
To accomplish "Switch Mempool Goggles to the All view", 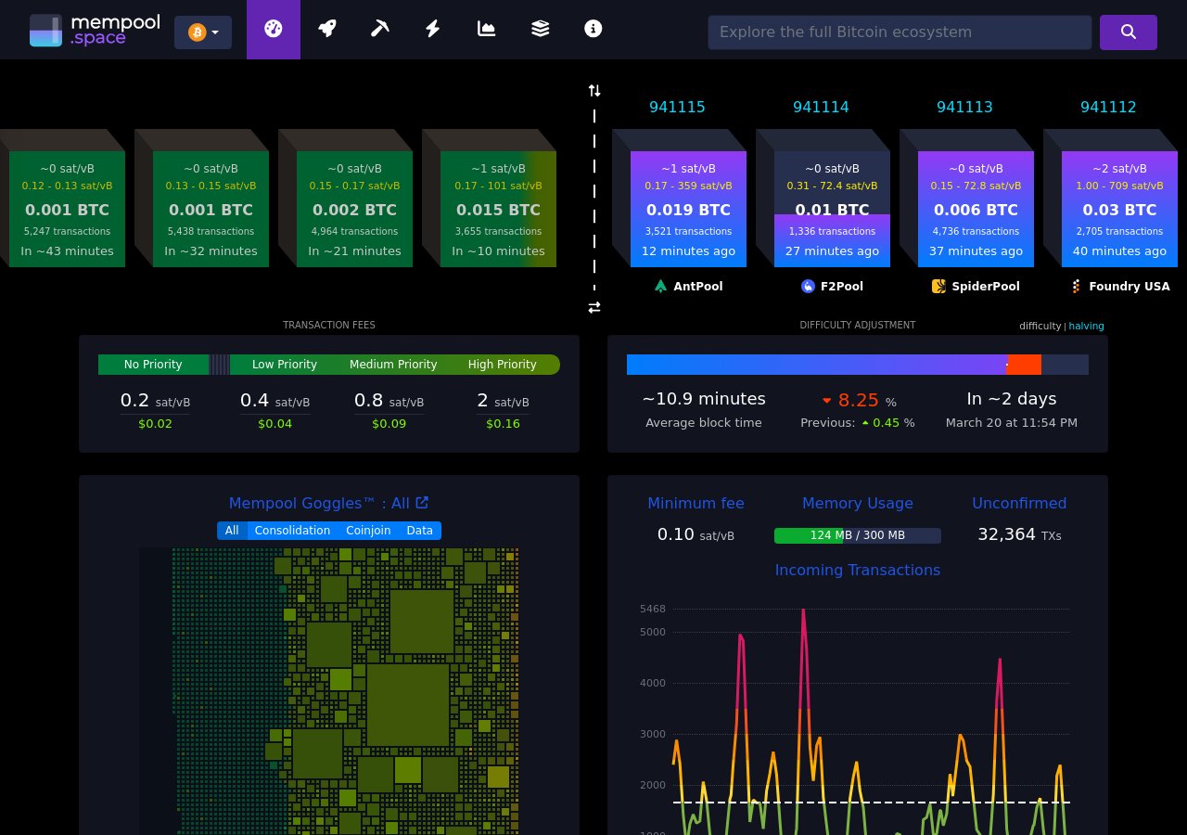I will pyautogui.click(x=232, y=530).
